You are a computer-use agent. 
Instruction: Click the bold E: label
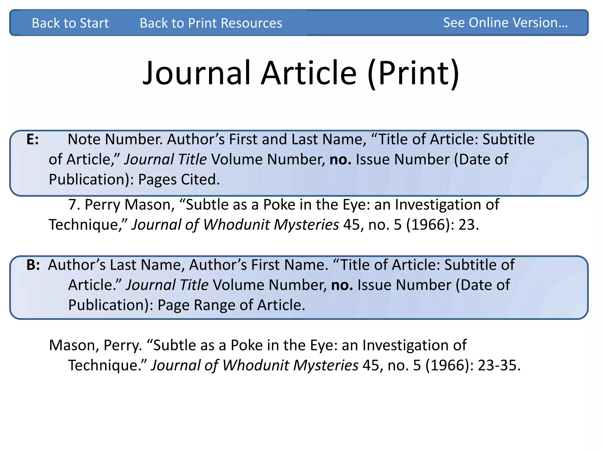32,139
